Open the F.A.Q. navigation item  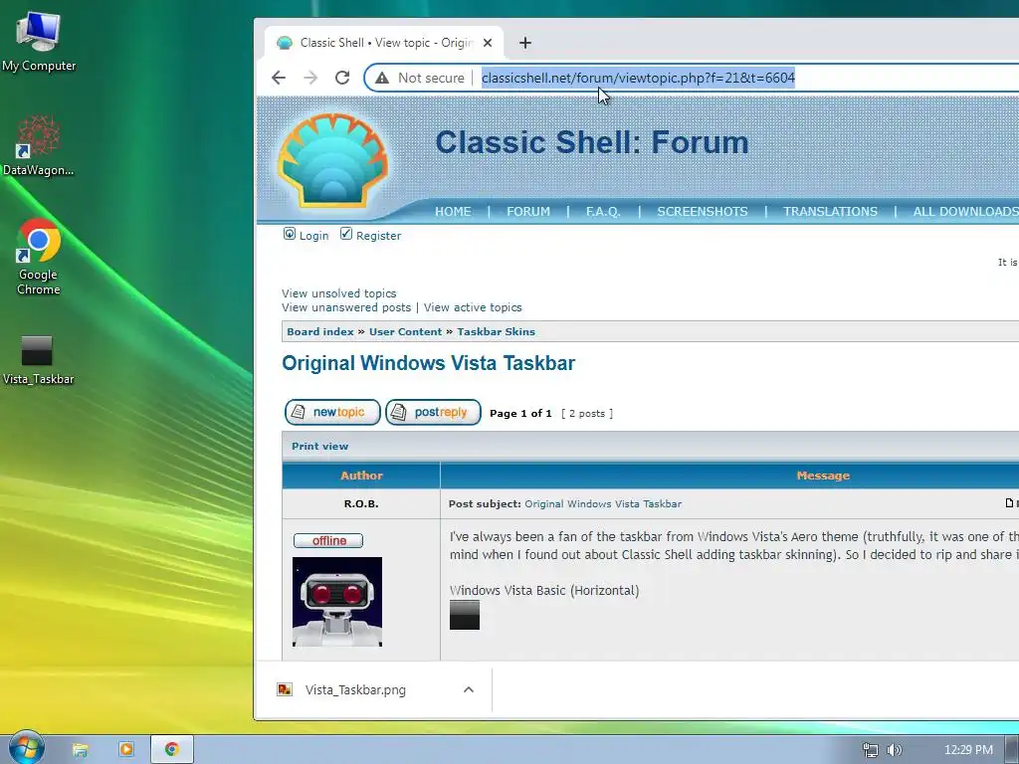(x=603, y=212)
